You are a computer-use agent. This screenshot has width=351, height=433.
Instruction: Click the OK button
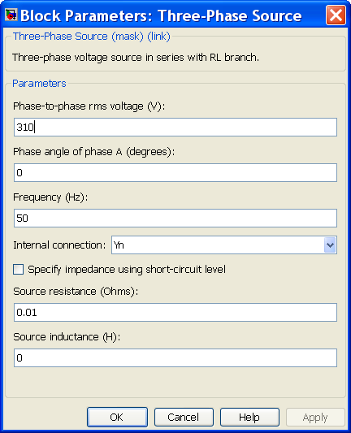[x=117, y=417]
